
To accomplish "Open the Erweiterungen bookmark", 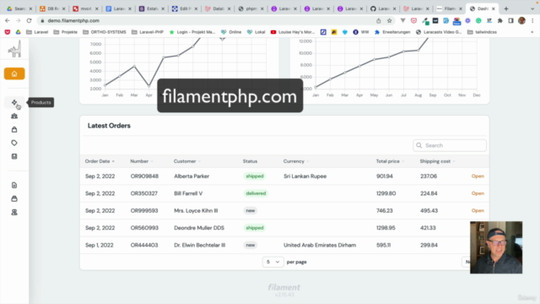I will pyautogui.click(x=392, y=32).
